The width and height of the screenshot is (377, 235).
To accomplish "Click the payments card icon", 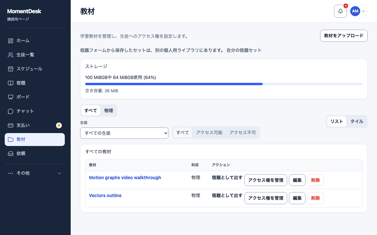I will click(x=11, y=125).
